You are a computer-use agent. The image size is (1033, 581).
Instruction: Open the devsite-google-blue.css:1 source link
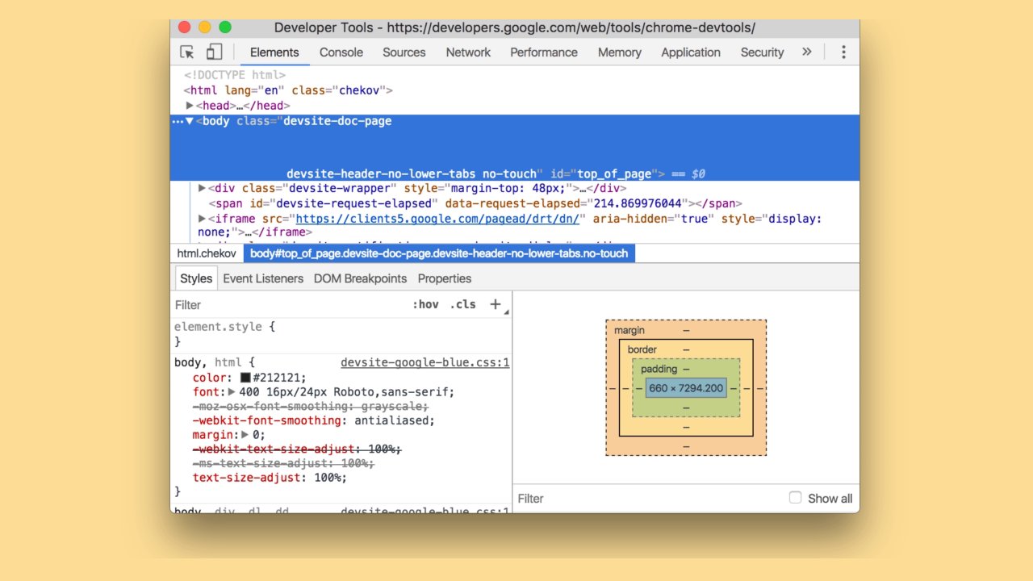coord(424,363)
